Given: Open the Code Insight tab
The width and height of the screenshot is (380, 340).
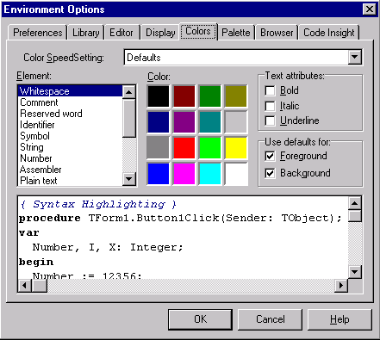Looking at the screenshot, I should 329,33.
